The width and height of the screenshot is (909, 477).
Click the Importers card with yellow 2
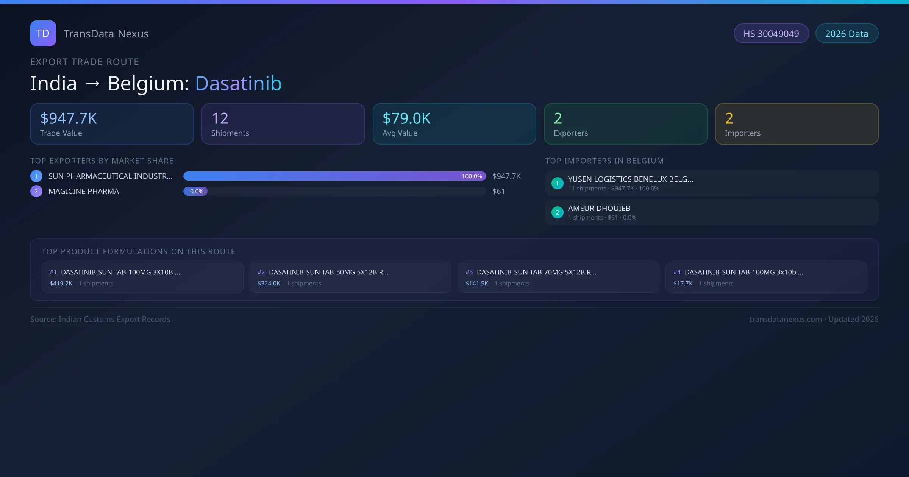click(797, 124)
